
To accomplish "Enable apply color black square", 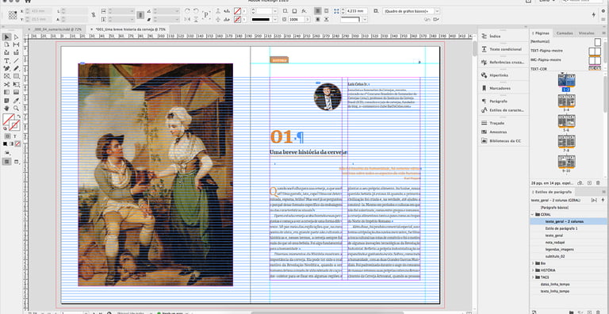I will click(5, 144).
